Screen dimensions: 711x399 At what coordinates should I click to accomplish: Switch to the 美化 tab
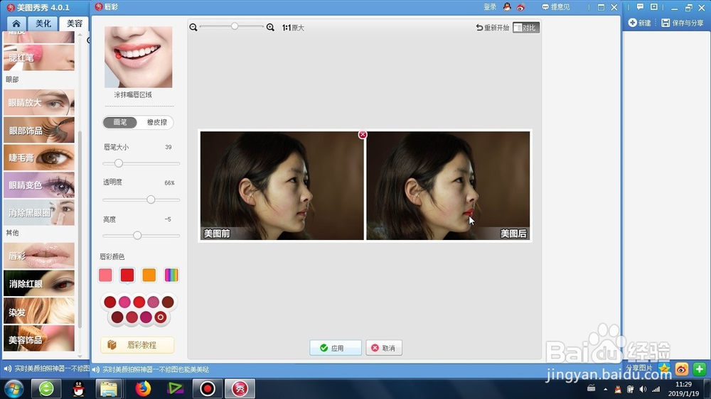click(43, 23)
